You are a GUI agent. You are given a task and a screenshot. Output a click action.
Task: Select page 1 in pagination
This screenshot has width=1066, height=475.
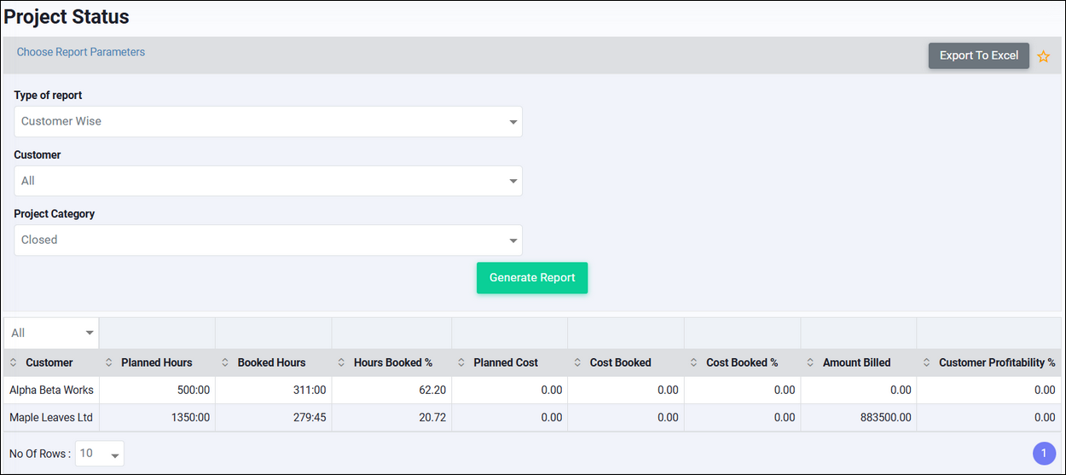(1044, 454)
